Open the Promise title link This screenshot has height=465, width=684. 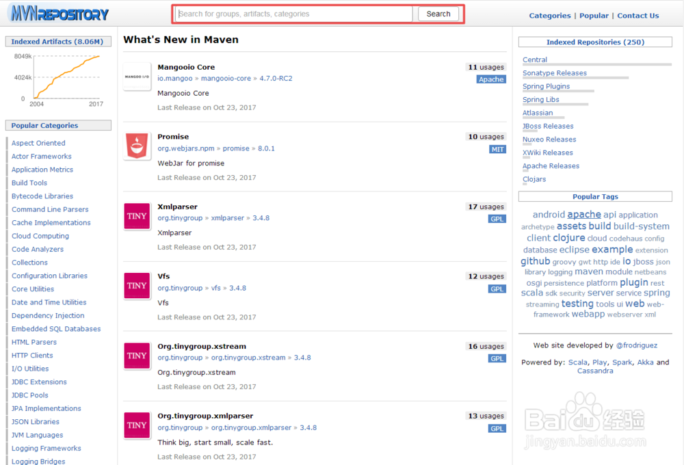pyautogui.click(x=173, y=137)
